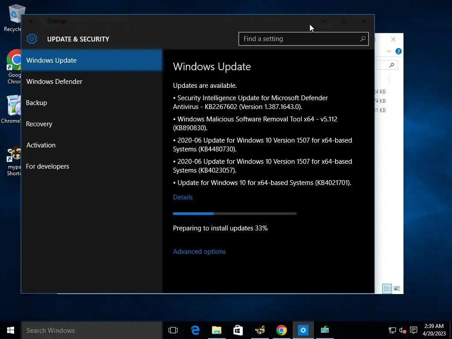Go back with the Settings back arrow
The width and height of the screenshot is (452, 339).
pos(32,21)
